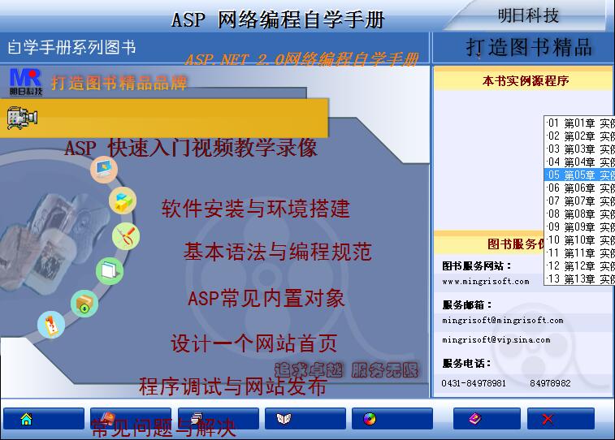
Task: Click the documents pages circle icon
Action: (110, 271)
